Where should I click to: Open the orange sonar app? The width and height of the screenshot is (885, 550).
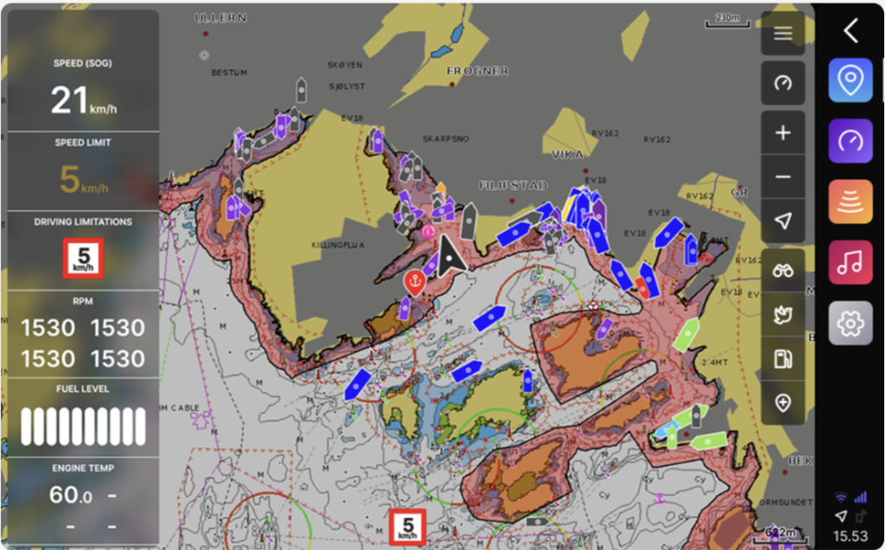point(850,201)
